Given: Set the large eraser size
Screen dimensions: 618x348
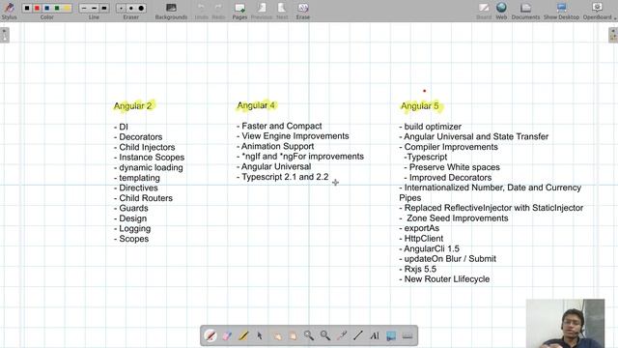Looking at the screenshot, I should coord(141,8).
